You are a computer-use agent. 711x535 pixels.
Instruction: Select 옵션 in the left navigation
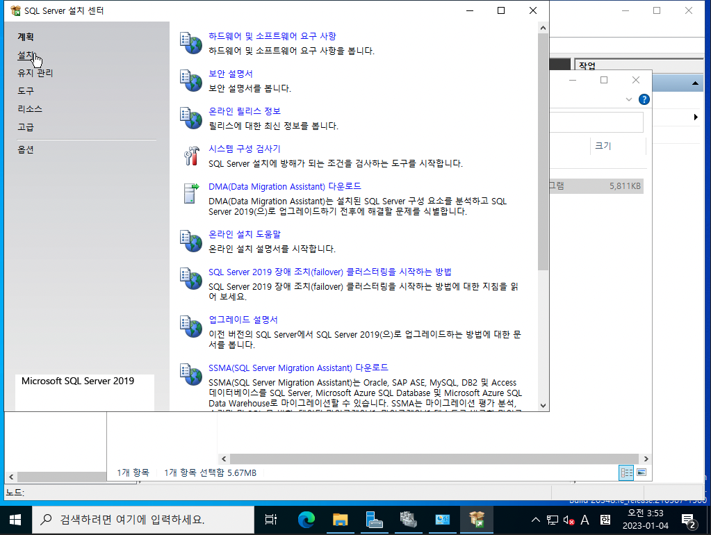tap(26, 149)
